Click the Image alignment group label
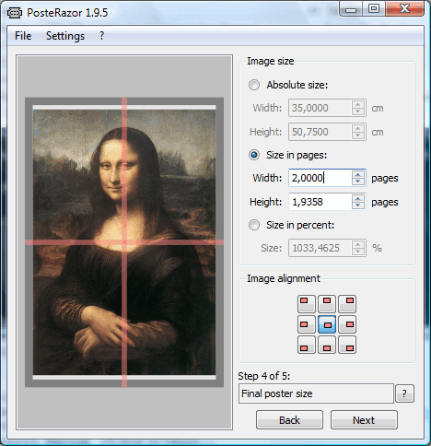 coord(284,278)
